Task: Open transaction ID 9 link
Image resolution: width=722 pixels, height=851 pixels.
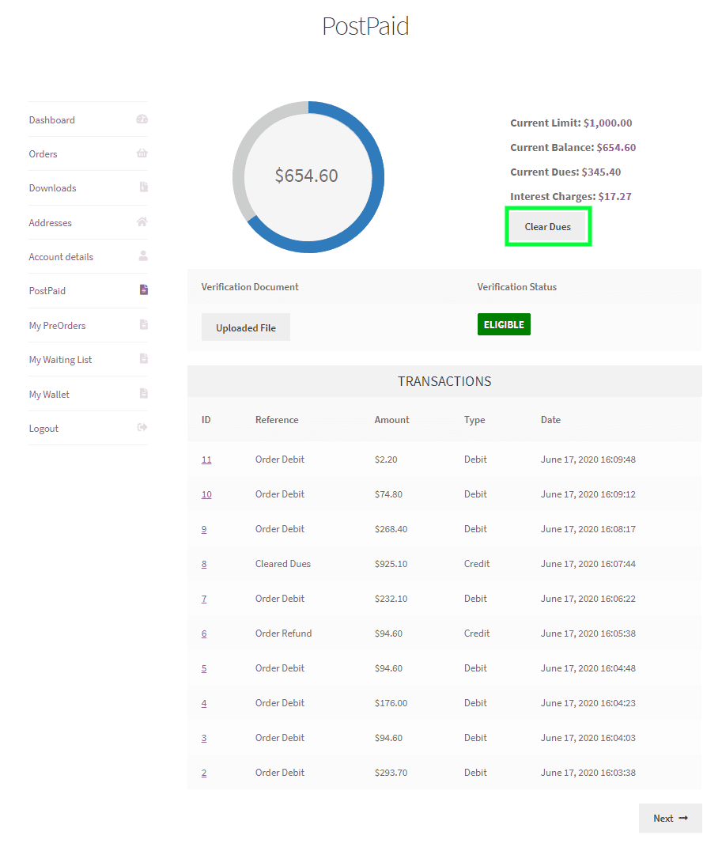Action: click(204, 529)
